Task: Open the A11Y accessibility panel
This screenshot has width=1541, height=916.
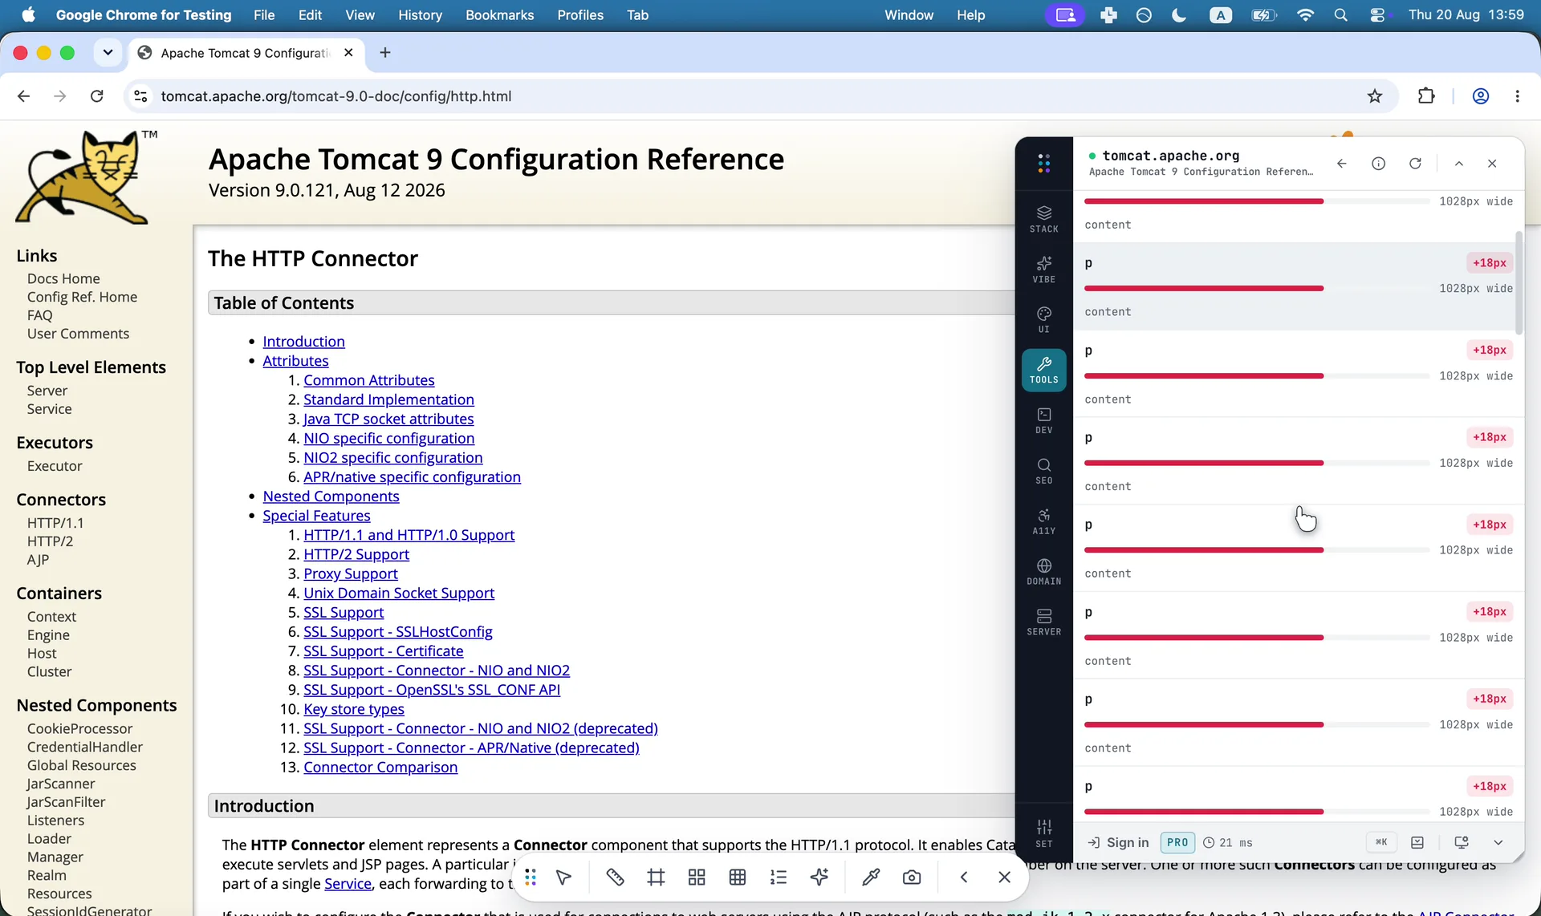Action: (x=1043, y=521)
